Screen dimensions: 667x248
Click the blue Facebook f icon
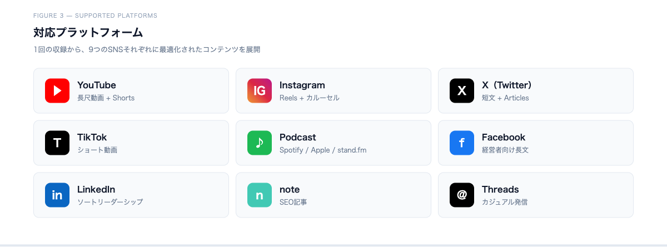pos(462,143)
